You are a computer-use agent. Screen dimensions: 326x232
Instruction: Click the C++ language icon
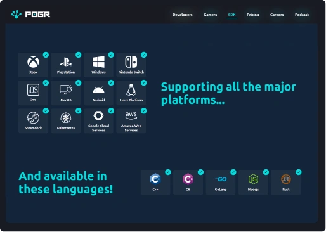coord(155,179)
